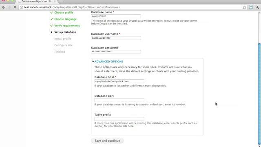Click the Choose profile step
The width and height of the screenshot is (261, 147).
coord(64,13)
